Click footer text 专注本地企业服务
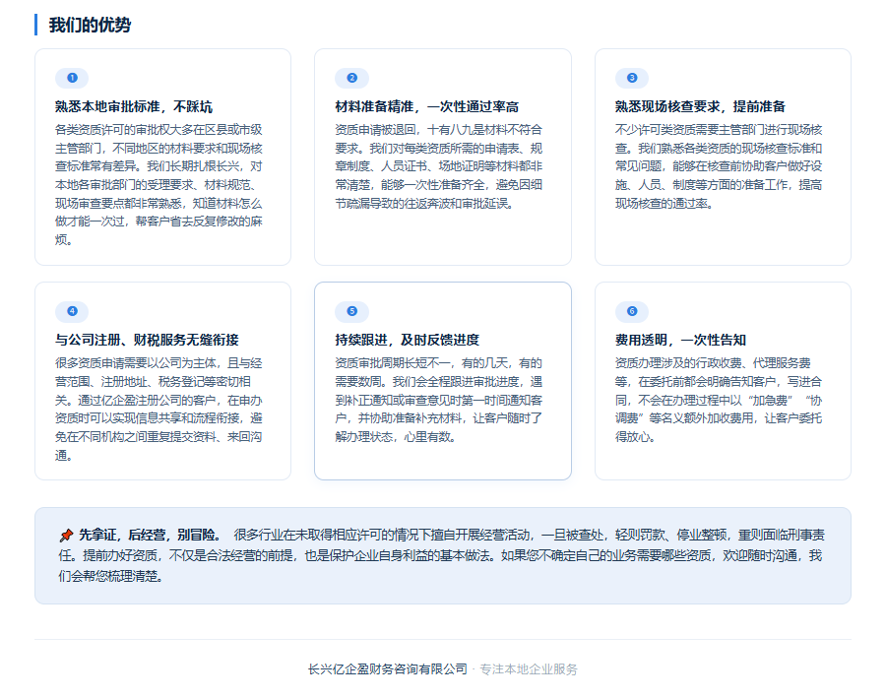This screenshot has width=886, height=698. point(529,669)
